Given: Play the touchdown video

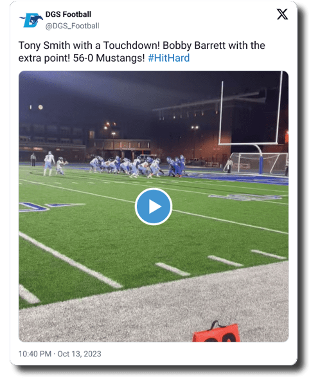Looking at the screenshot, I should click(x=154, y=207).
